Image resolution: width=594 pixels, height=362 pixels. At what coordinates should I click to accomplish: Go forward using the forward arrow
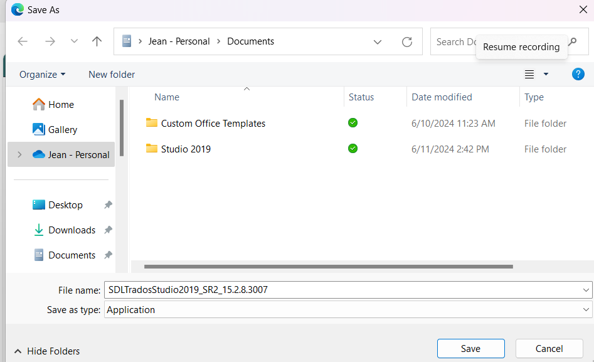(50, 41)
